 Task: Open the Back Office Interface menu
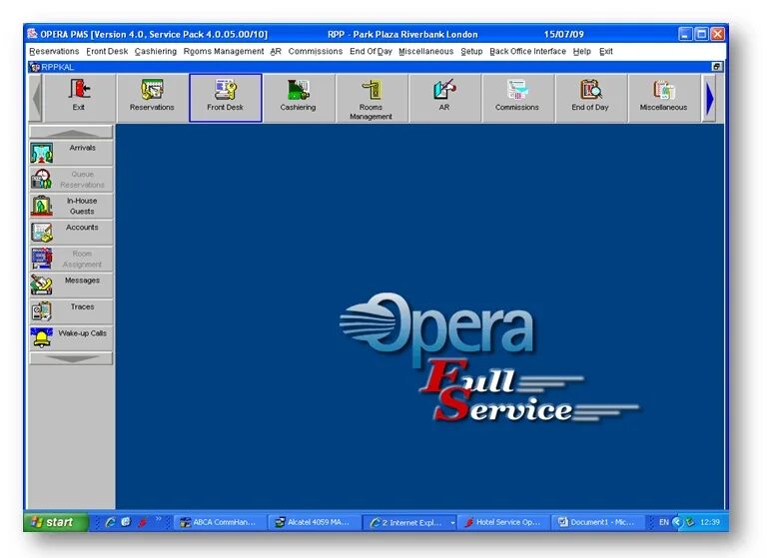(527, 51)
